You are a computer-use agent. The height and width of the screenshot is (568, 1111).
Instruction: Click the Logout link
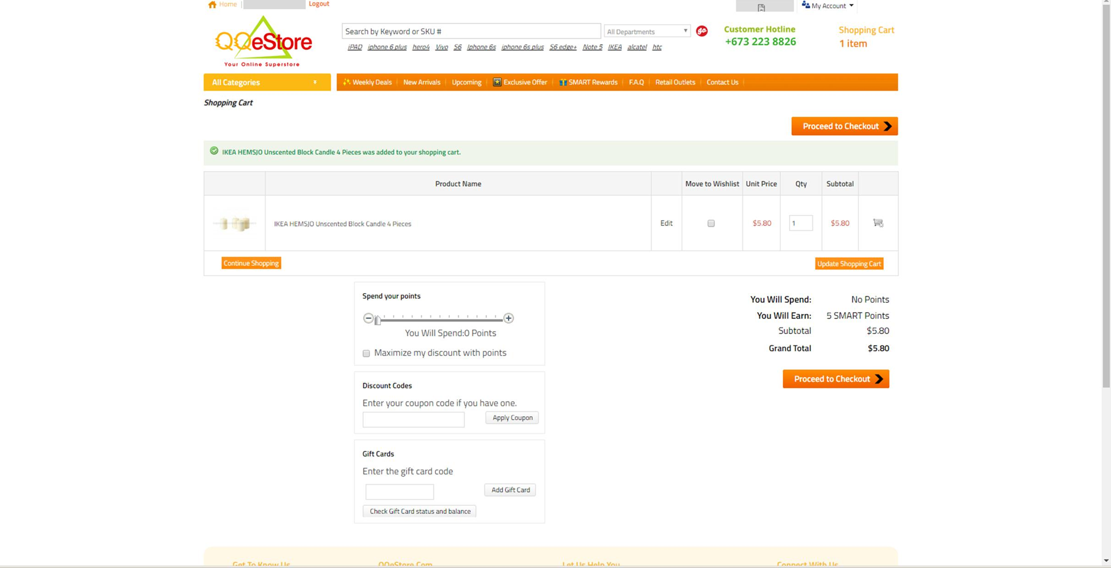(319, 4)
